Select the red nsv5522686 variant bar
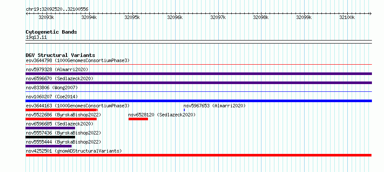Image resolution: width=384 pixels, height=172 pixels. coord(61,119)
